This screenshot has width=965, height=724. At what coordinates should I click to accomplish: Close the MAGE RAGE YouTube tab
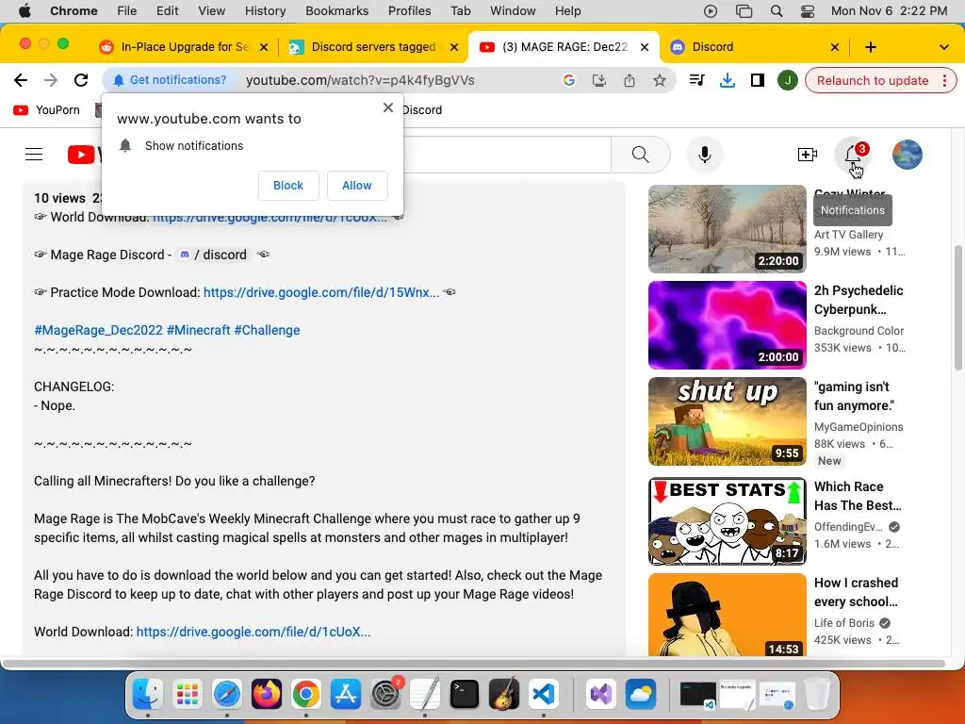(x=645, y=47)
